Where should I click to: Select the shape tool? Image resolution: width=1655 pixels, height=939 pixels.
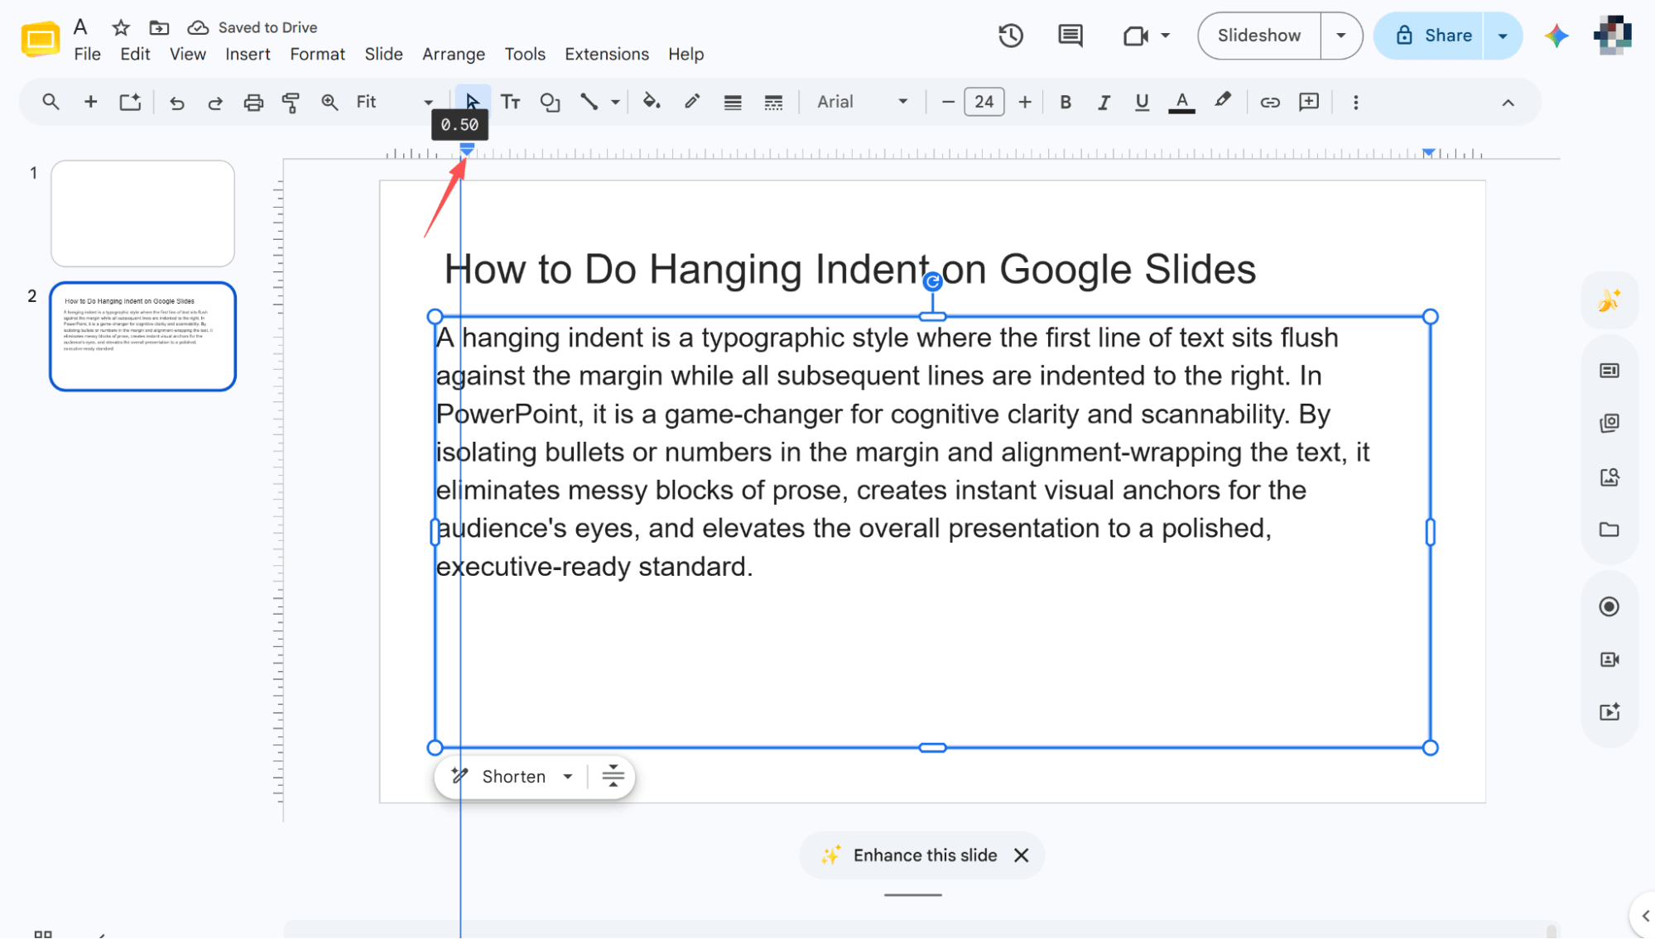coord(550,103)
